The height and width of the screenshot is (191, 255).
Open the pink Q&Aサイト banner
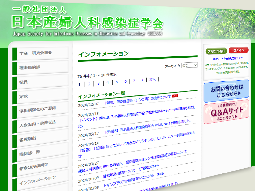[226, 111]
